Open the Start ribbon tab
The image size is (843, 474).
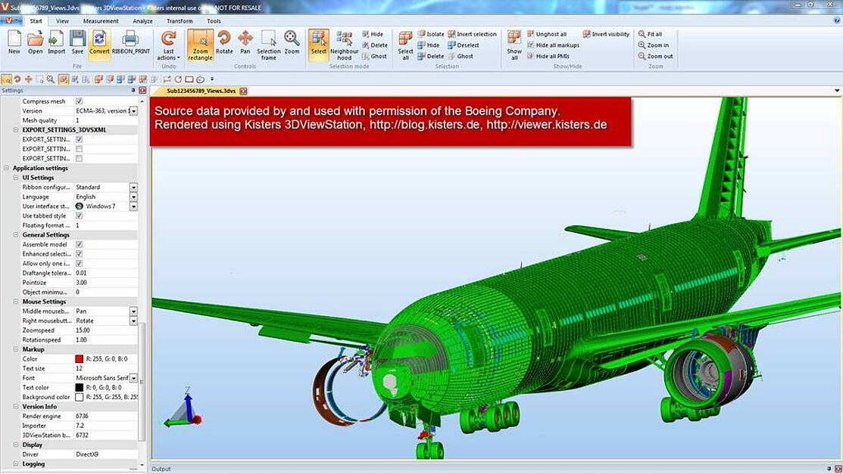36,21
